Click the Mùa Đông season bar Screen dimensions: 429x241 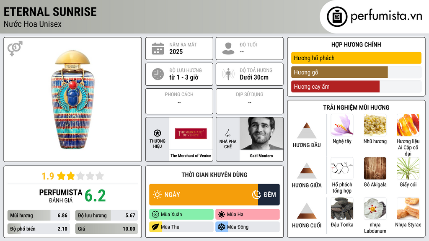(x=248, y=227)
